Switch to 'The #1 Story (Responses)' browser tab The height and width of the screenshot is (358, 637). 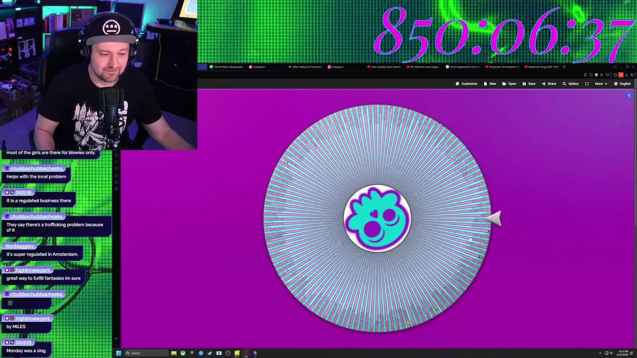click(227, 67)
